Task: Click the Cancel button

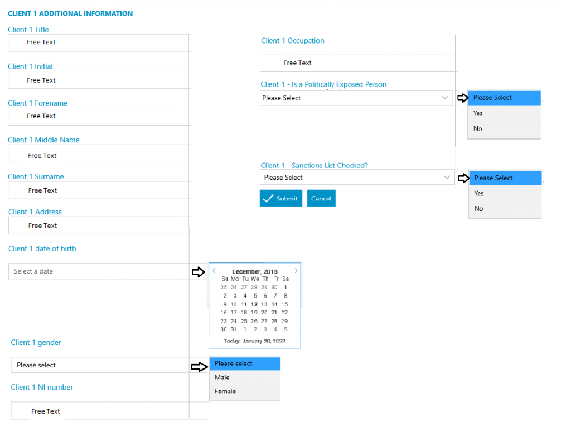Action: [x=321, y=198]
